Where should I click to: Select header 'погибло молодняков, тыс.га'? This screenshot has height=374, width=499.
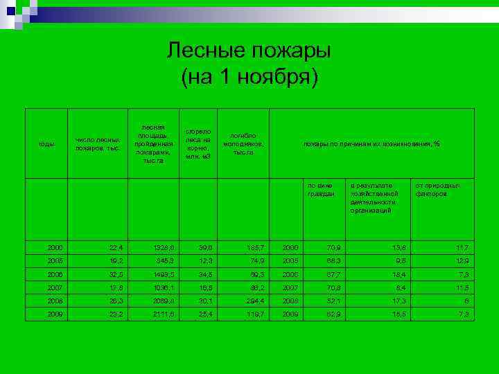(243, 144)
